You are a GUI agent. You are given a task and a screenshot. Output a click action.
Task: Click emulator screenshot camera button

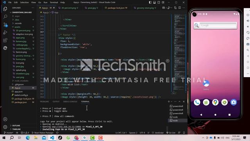coord(248,44)
